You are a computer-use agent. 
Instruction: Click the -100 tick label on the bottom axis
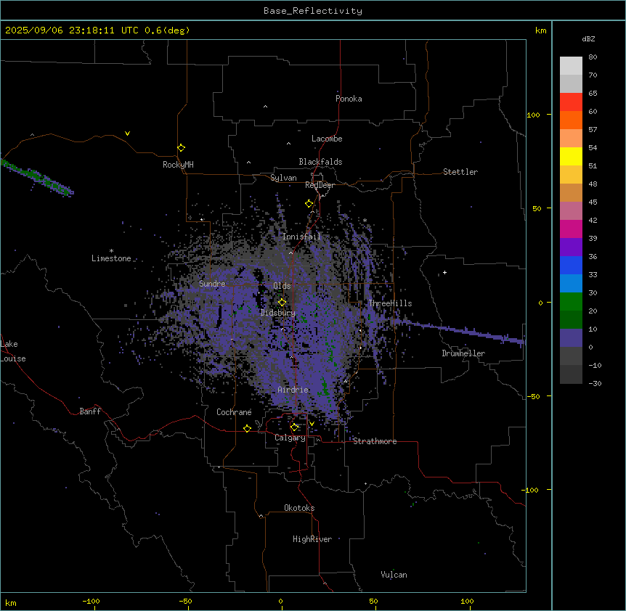pos(91,601)
